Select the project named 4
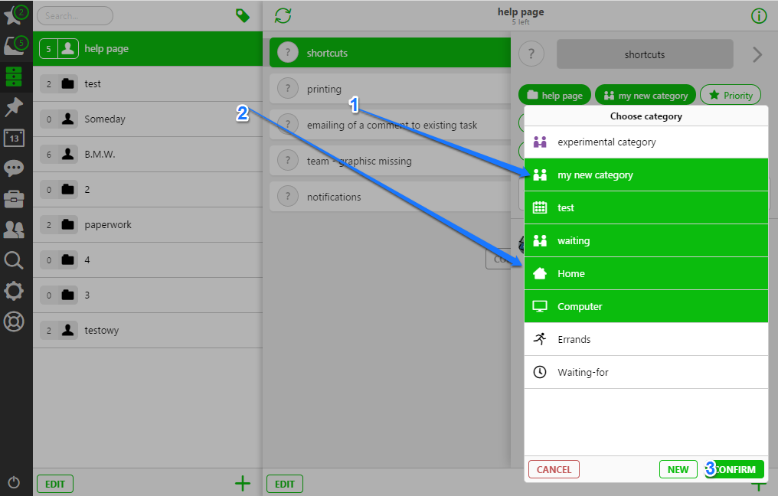 [148, 260]
